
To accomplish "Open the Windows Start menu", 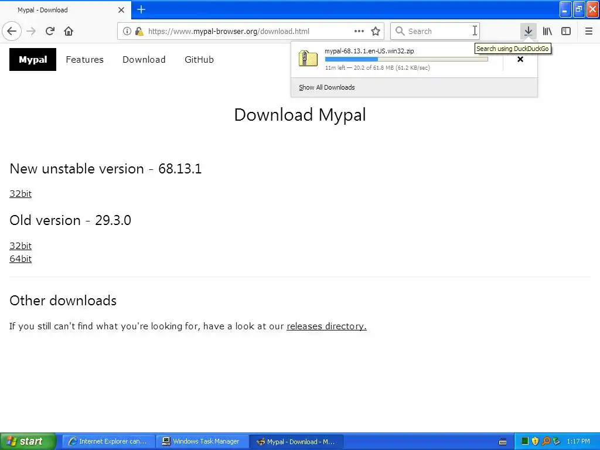I will 28,441.
